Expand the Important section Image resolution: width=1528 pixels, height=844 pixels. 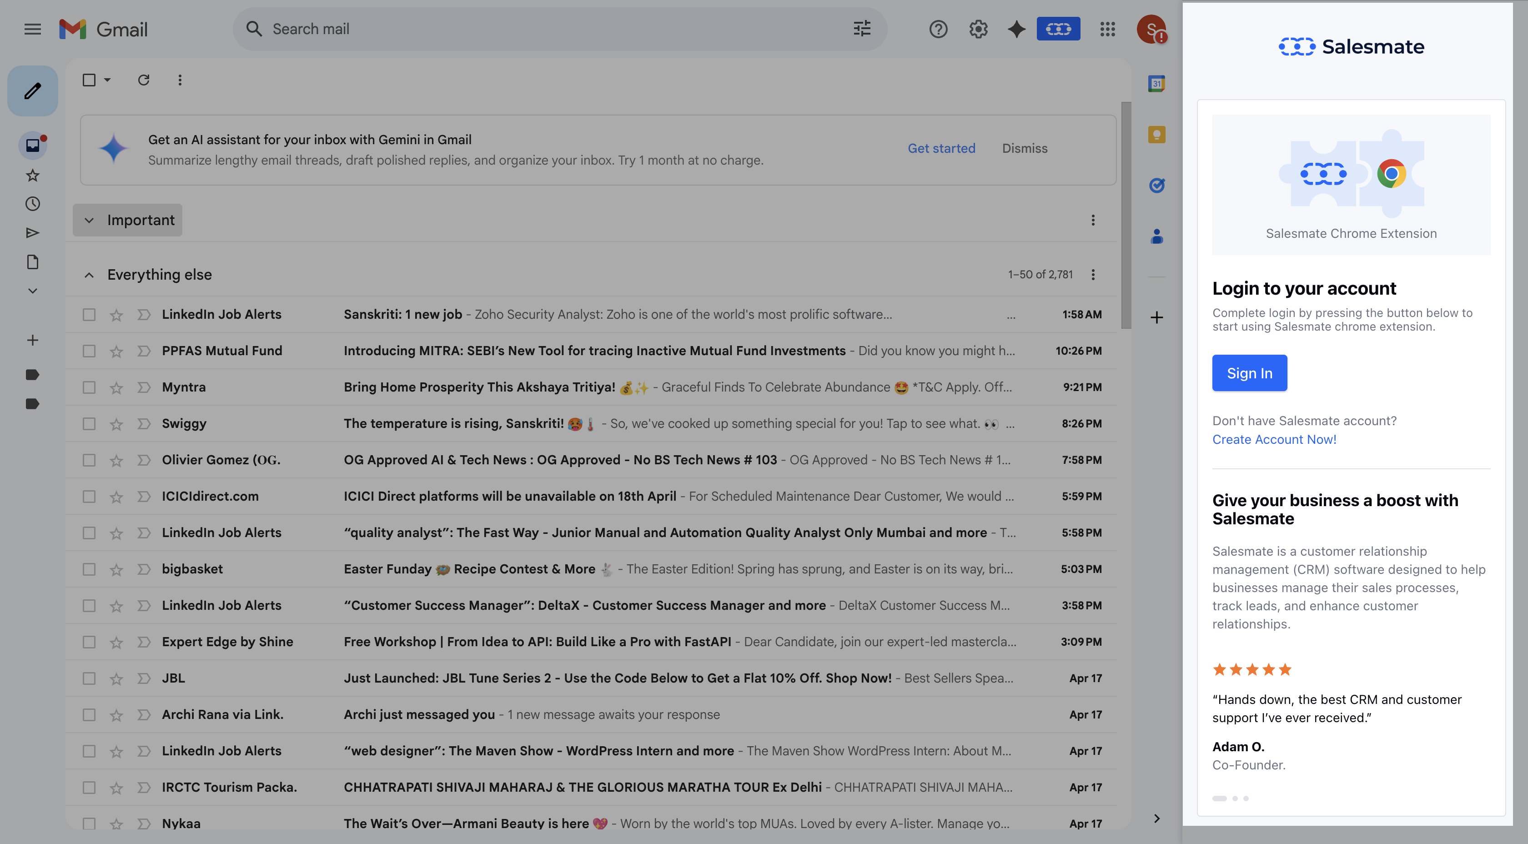coord(89,220)
